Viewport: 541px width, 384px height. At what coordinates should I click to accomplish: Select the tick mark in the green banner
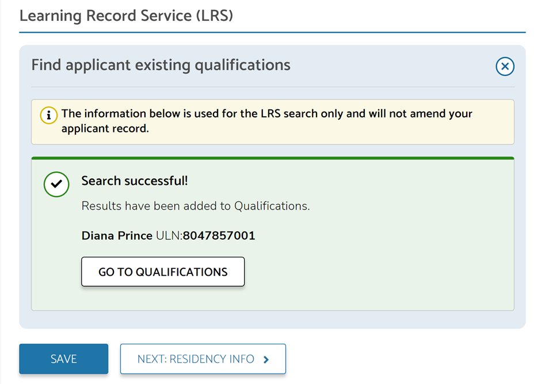coord(56,184)
